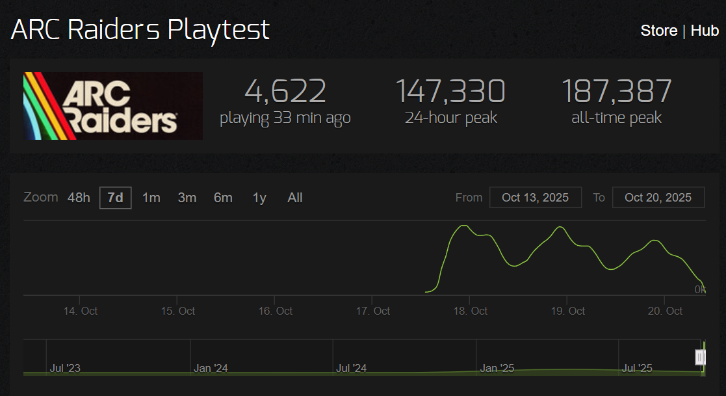Select the 1m zoom option
The height and width of the screenshot is (396, 726).
coord(151,198)
